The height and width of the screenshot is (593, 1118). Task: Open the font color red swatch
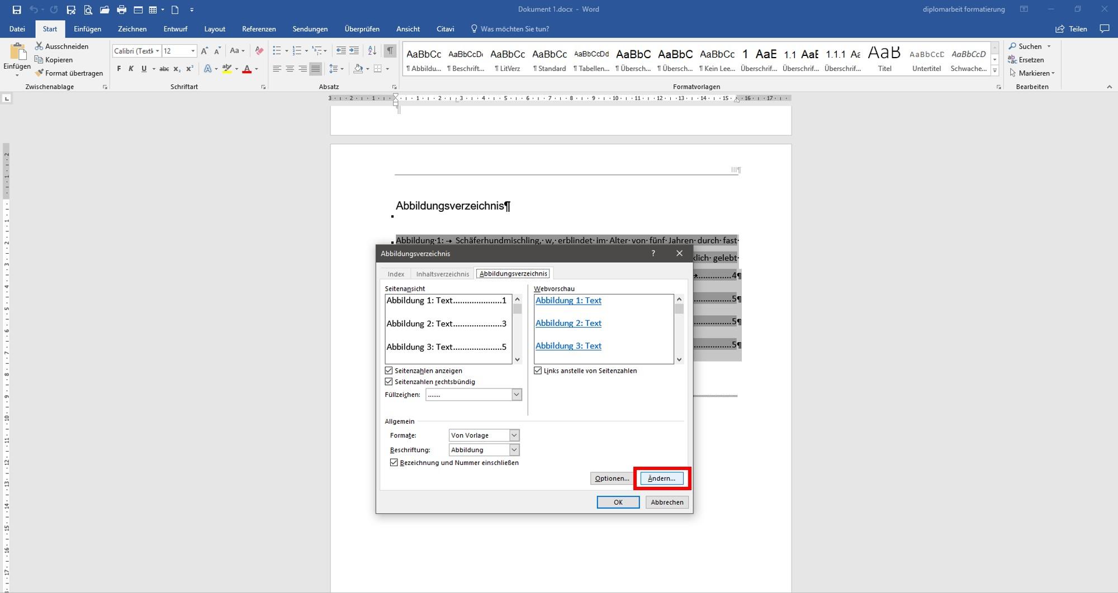pyautogui.click(x=247, y=69)
